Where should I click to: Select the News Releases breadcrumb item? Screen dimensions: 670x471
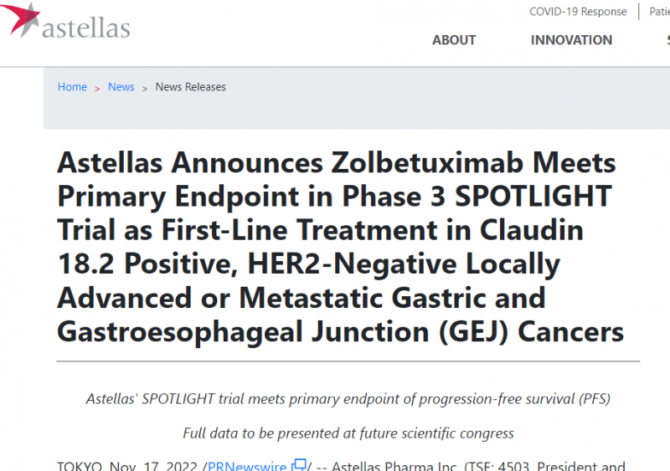(x=190, y=87)
